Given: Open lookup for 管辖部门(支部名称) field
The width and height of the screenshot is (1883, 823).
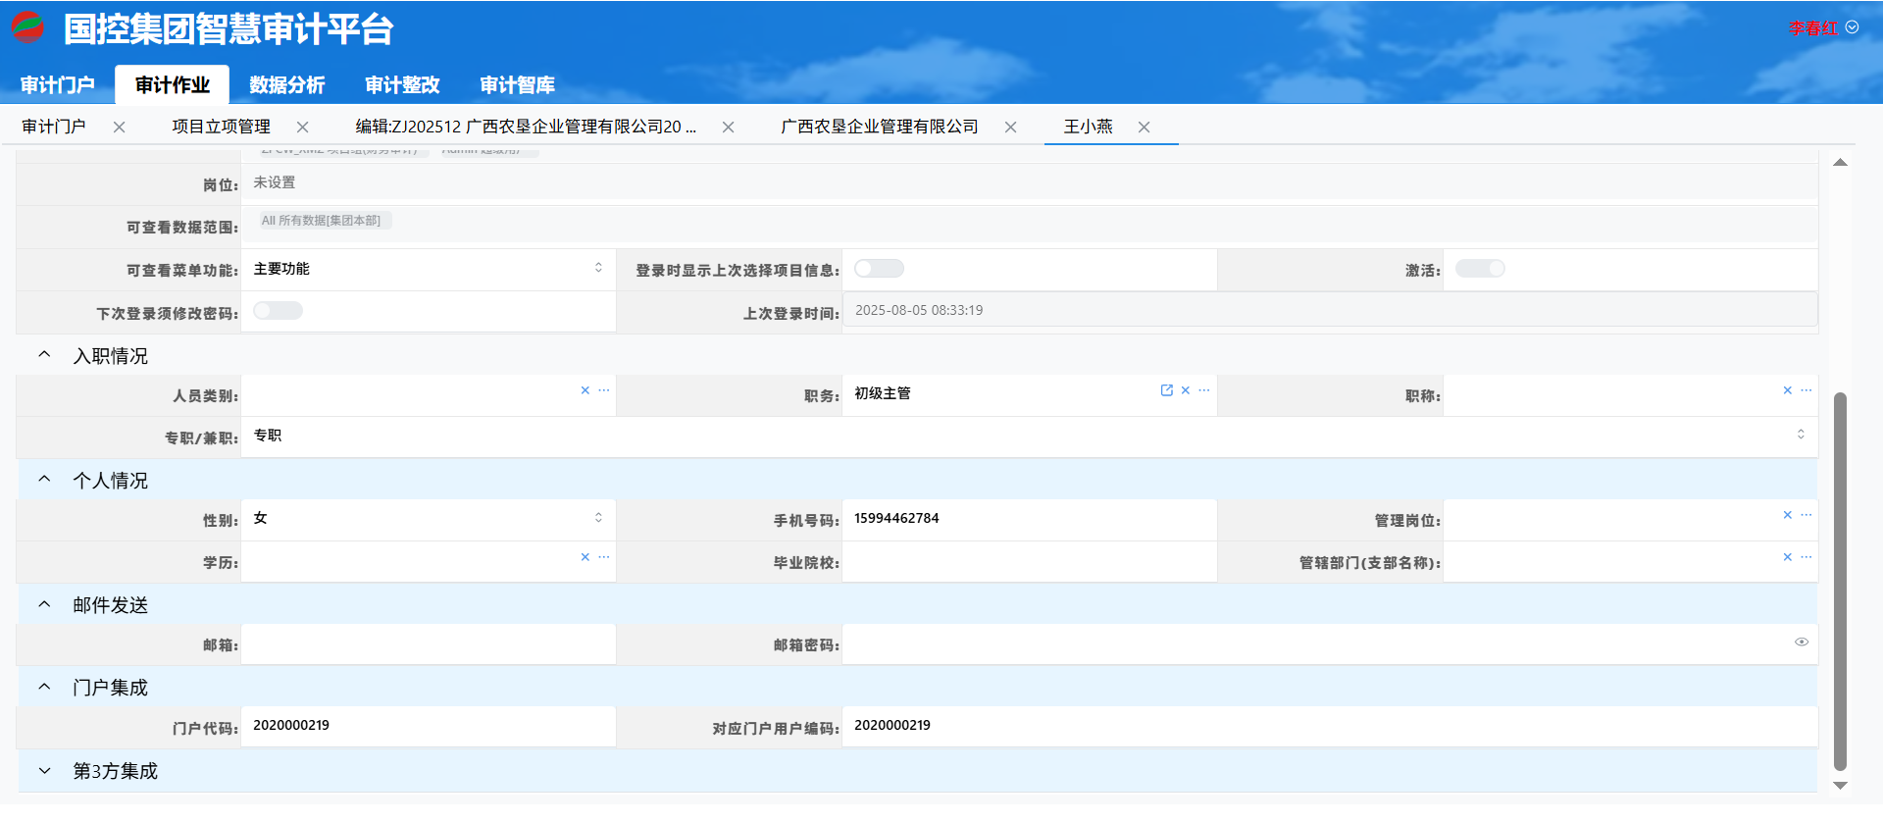Looking at the screenshot, I should click(x=1807, y=557).
